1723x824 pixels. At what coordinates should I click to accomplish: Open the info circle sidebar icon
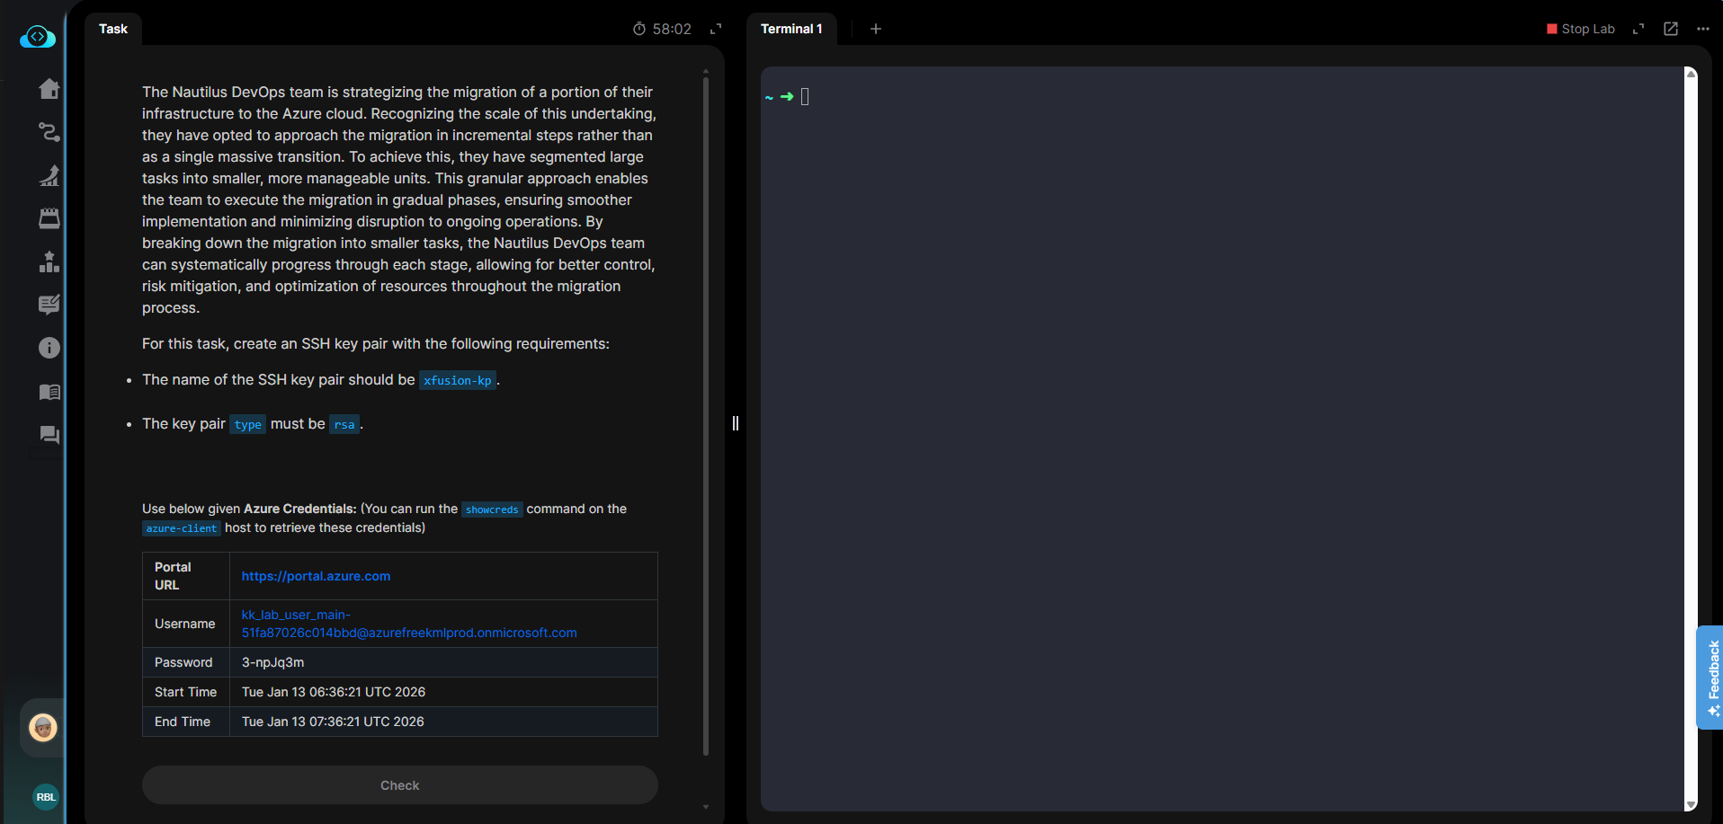click(x=49, y=348)
